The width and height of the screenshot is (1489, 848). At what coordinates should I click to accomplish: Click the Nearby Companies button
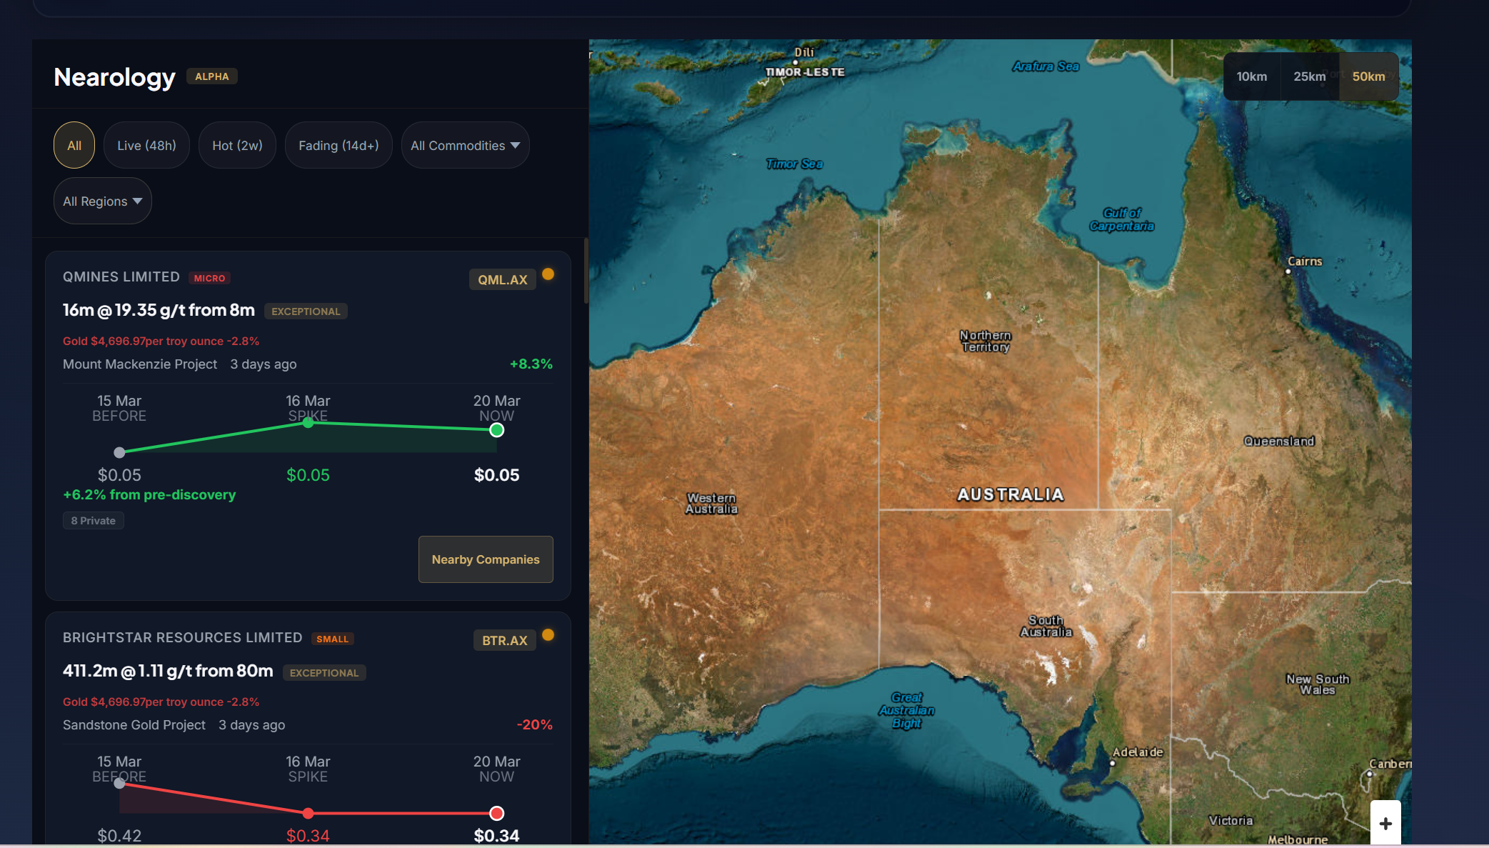click(486, 559)
